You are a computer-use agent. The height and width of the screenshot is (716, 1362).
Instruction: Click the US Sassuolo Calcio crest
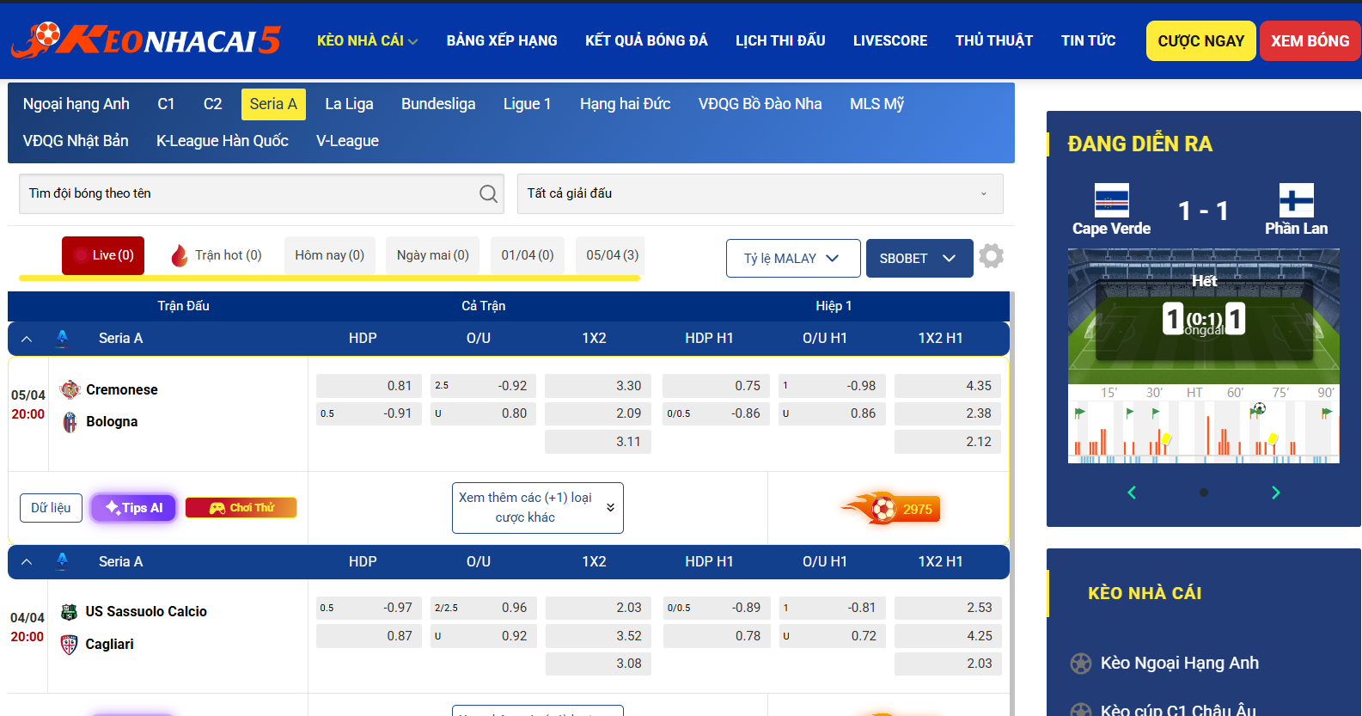point(70,612)
